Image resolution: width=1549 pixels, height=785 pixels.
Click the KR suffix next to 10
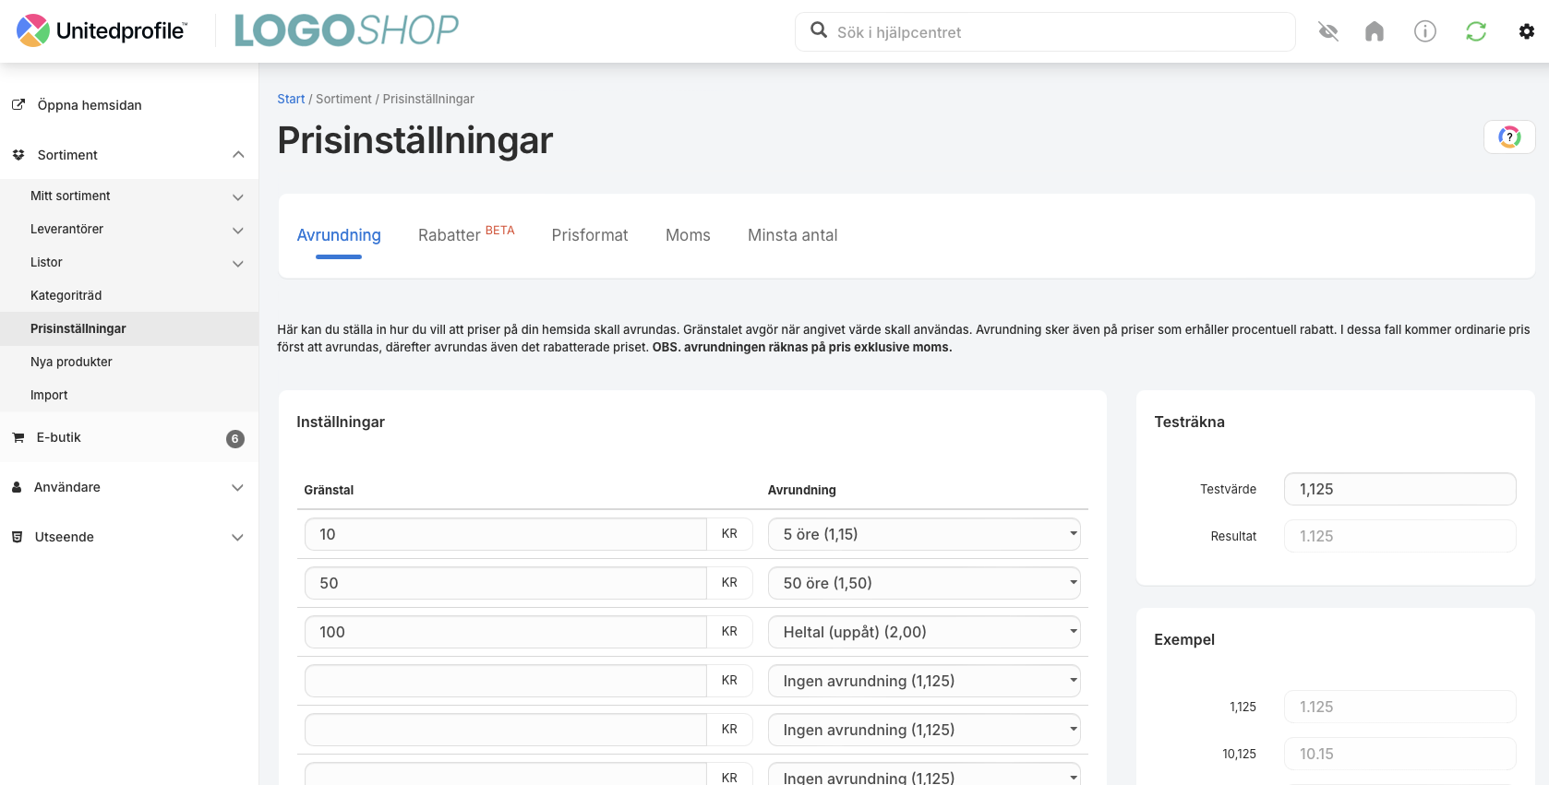point(729,534)
